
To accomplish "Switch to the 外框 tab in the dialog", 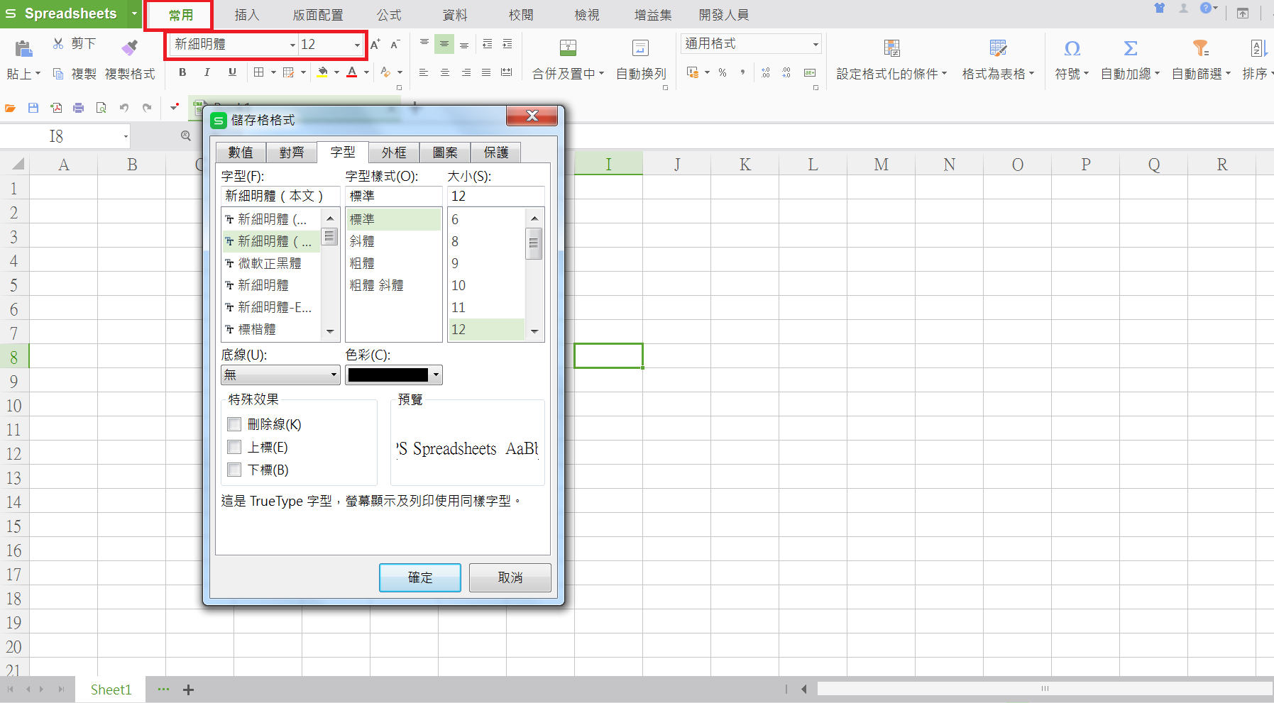I will click(x=394, y=153).
